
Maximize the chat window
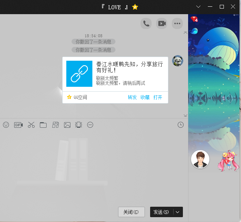pyautogui.click(x=222, y=7)
